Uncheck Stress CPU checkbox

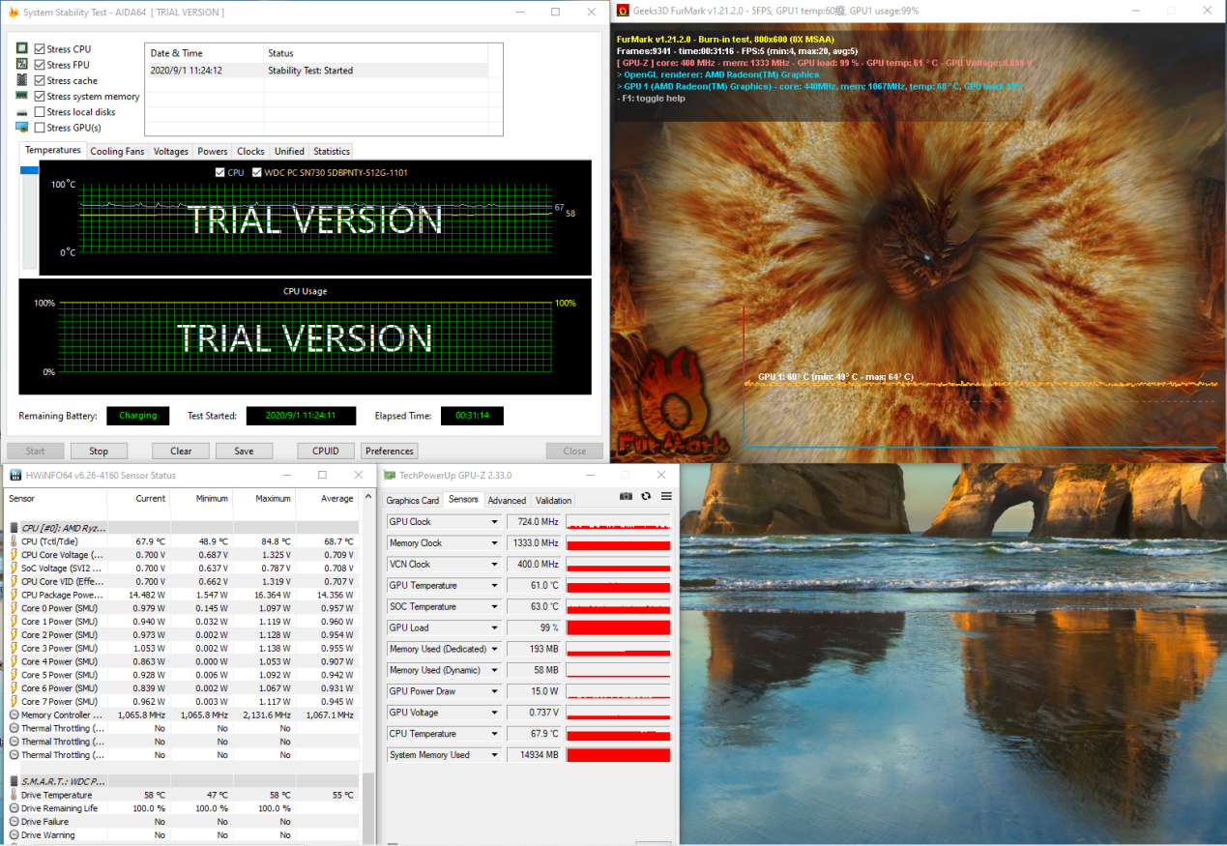tap(40, 48)
